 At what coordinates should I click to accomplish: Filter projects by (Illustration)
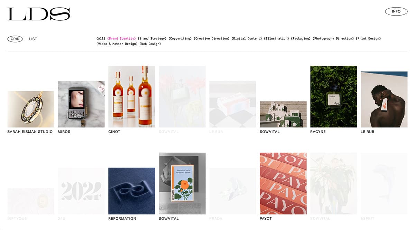[276, 39]
